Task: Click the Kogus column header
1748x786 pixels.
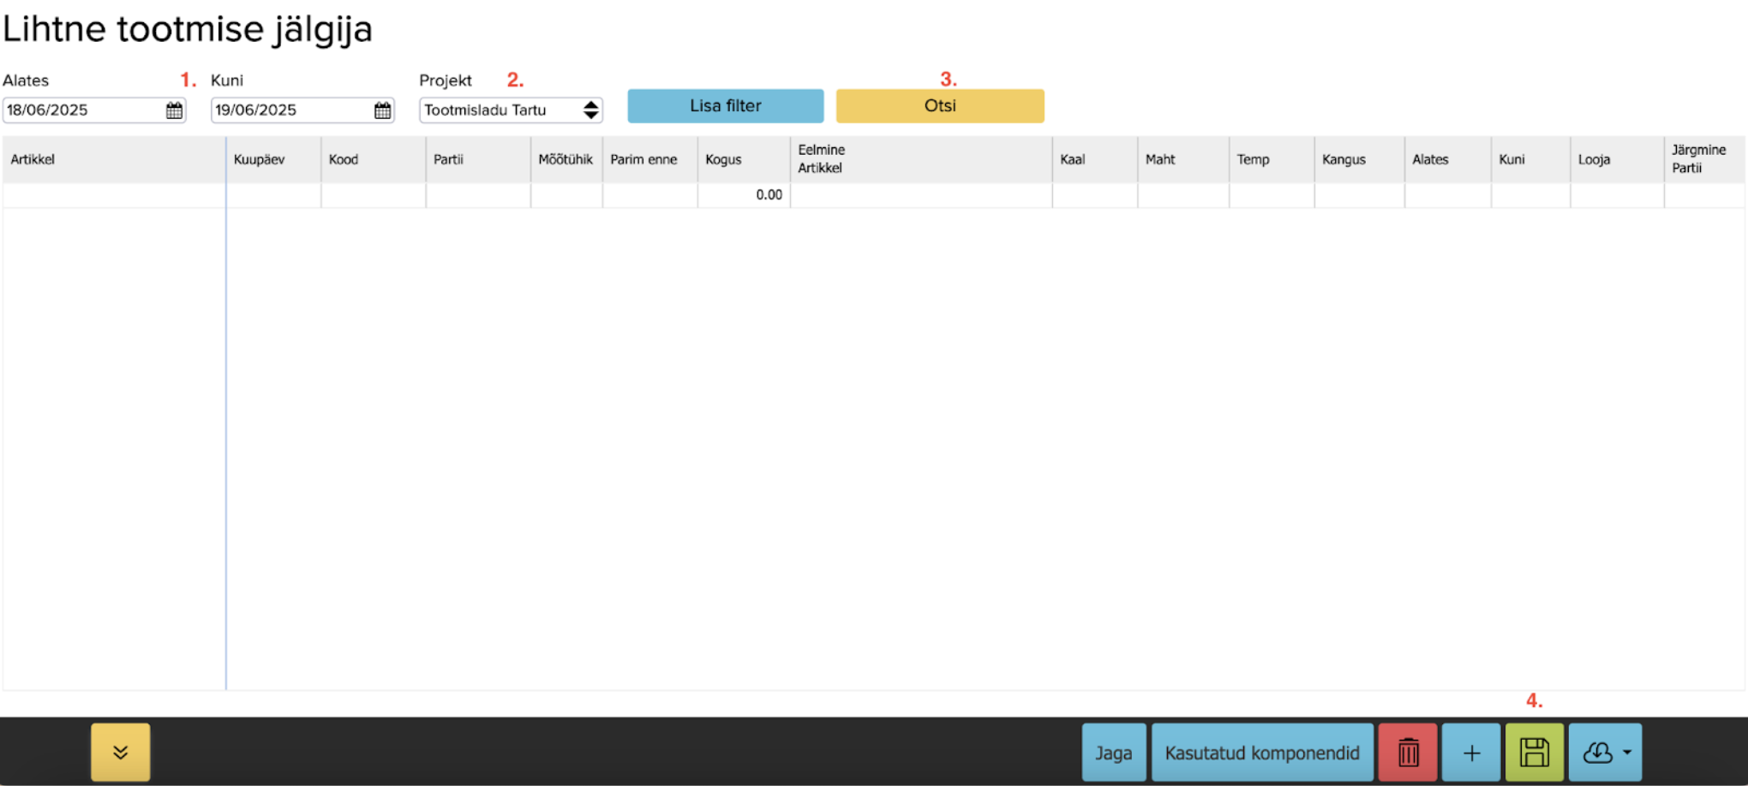Action: (723, 159)
